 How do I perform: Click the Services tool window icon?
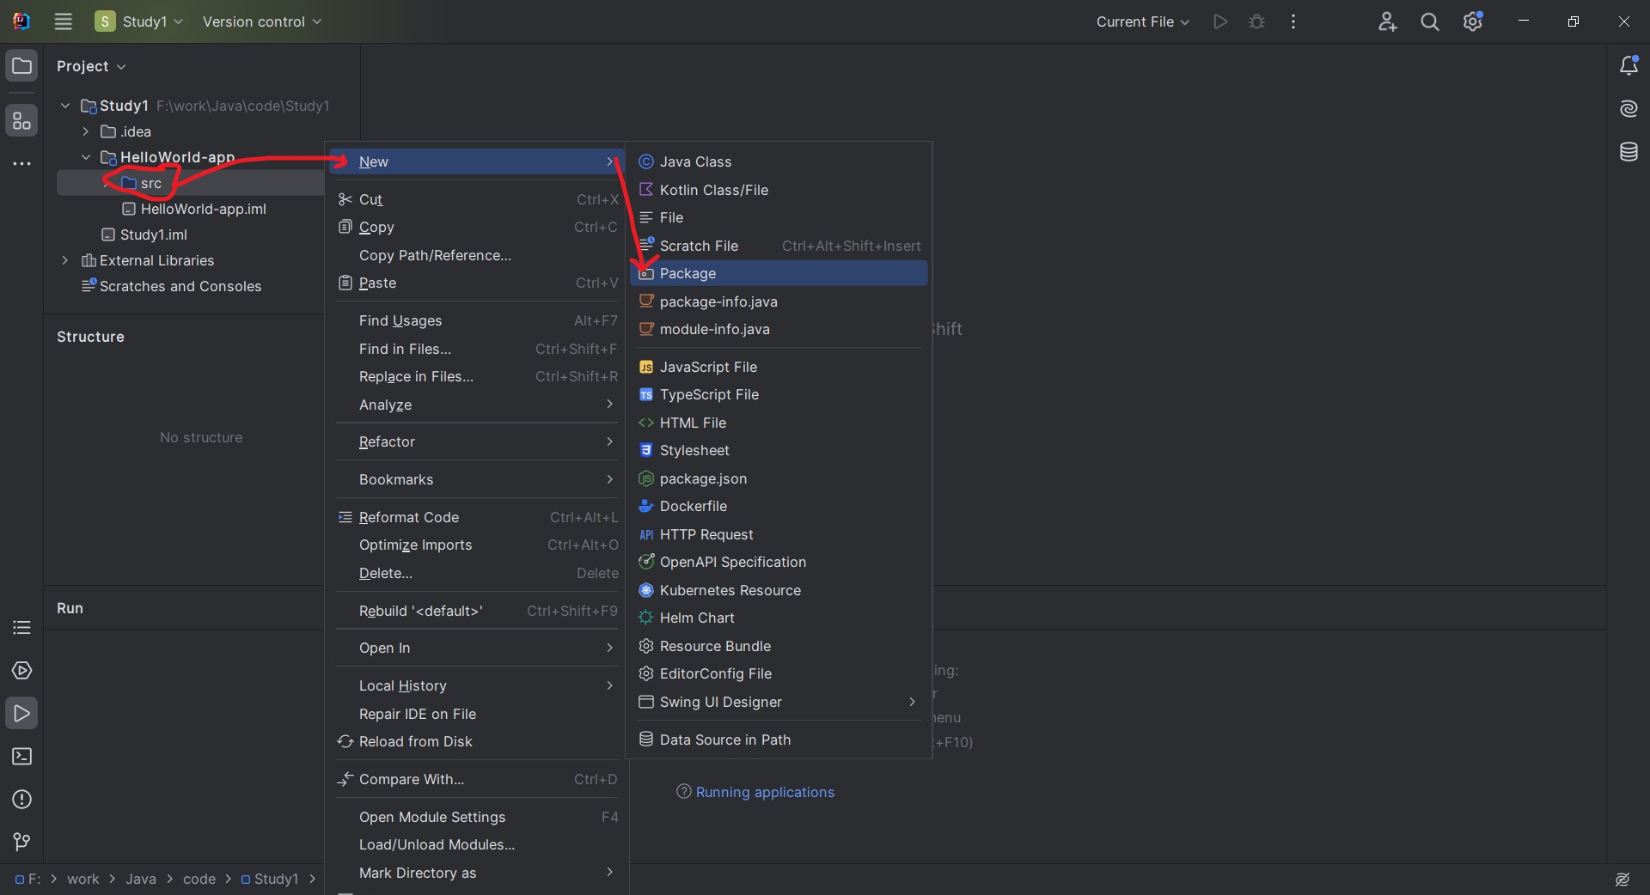coord(21,670)
